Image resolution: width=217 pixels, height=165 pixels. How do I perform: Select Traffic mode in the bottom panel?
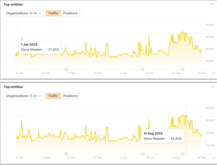[53, 96]
